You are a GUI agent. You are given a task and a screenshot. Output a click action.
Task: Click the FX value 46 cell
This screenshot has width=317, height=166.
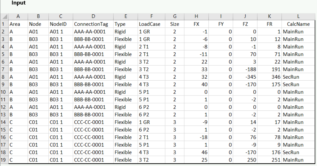tap(196, 152)
